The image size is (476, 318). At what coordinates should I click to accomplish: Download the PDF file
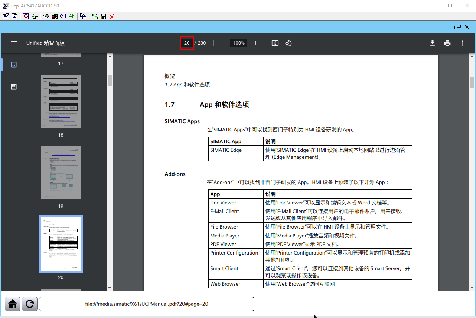tap(433, 43)
